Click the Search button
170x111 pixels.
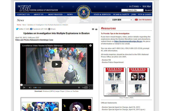148,10
